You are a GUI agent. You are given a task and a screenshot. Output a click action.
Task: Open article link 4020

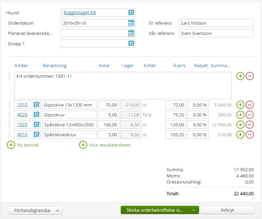point(22,115)
